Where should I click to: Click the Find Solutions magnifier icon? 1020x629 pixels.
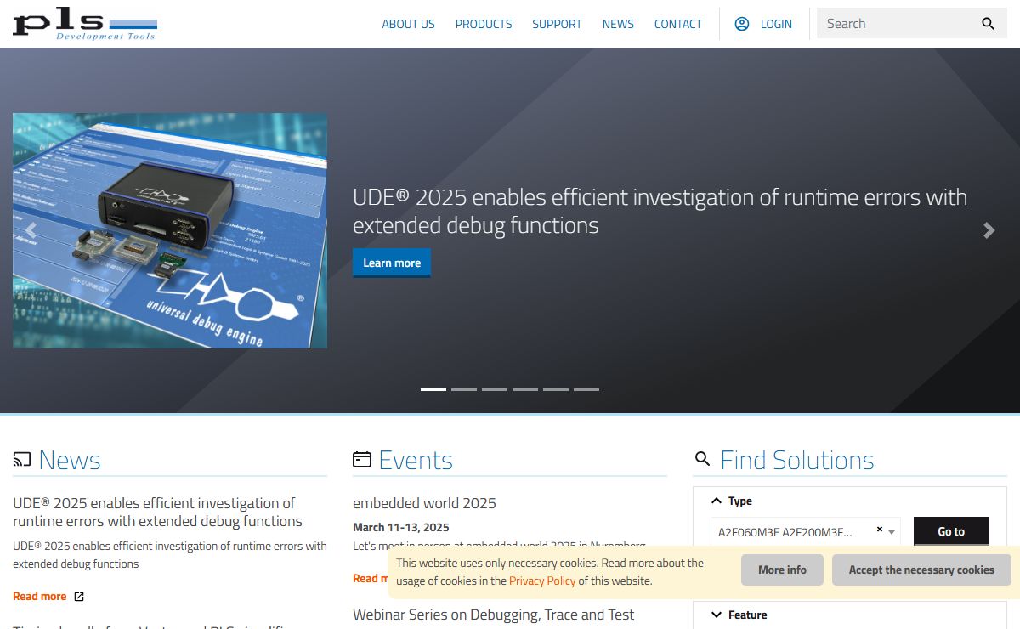(x=702, y=460)
